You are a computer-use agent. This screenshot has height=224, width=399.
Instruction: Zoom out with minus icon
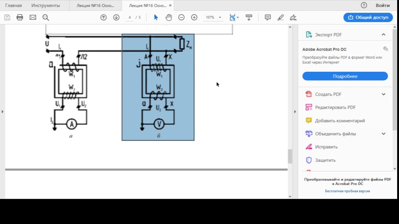tap(181, 17)
